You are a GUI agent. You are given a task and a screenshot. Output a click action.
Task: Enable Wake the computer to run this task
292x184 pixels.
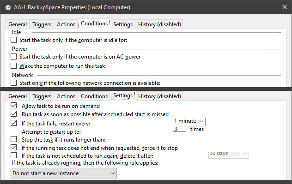[13, 66]
